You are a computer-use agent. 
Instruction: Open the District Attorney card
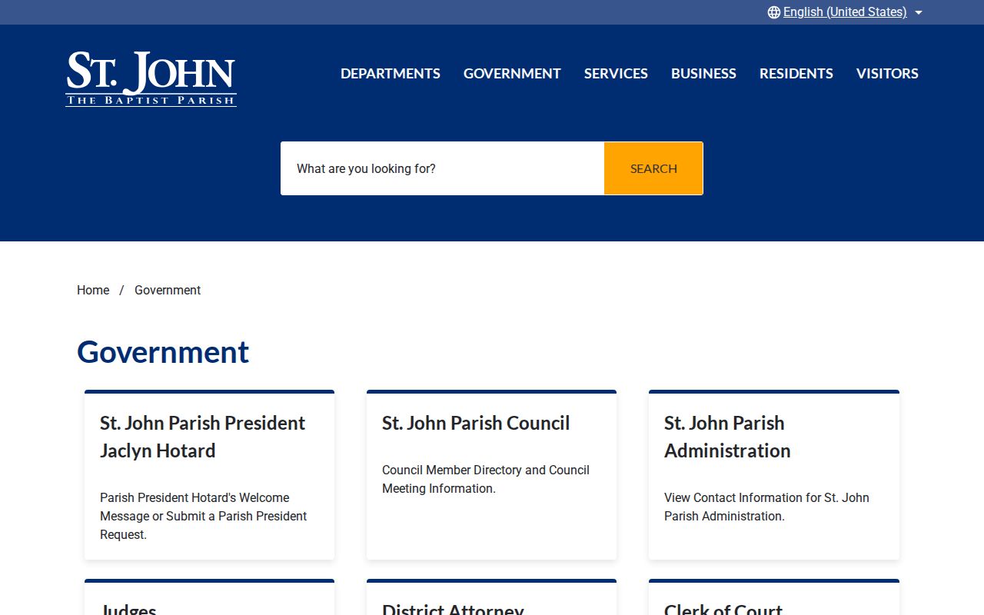point(491,597)
